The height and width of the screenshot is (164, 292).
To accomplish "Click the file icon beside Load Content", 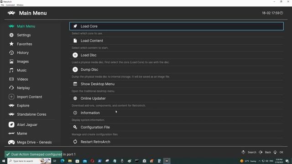I will click(x=75, y=41).
